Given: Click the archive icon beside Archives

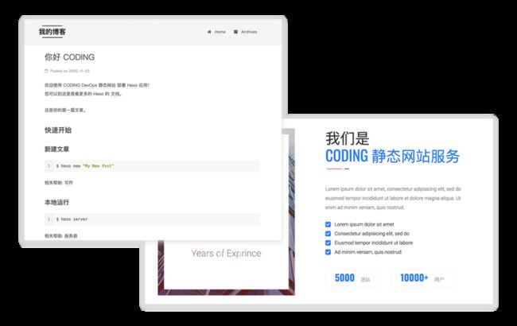Looking at the screenshot, I should click(x=235, y=32).
